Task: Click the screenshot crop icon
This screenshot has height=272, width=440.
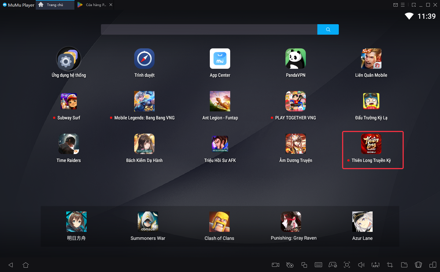Action: pyautogui.click(x=390, y=265)
